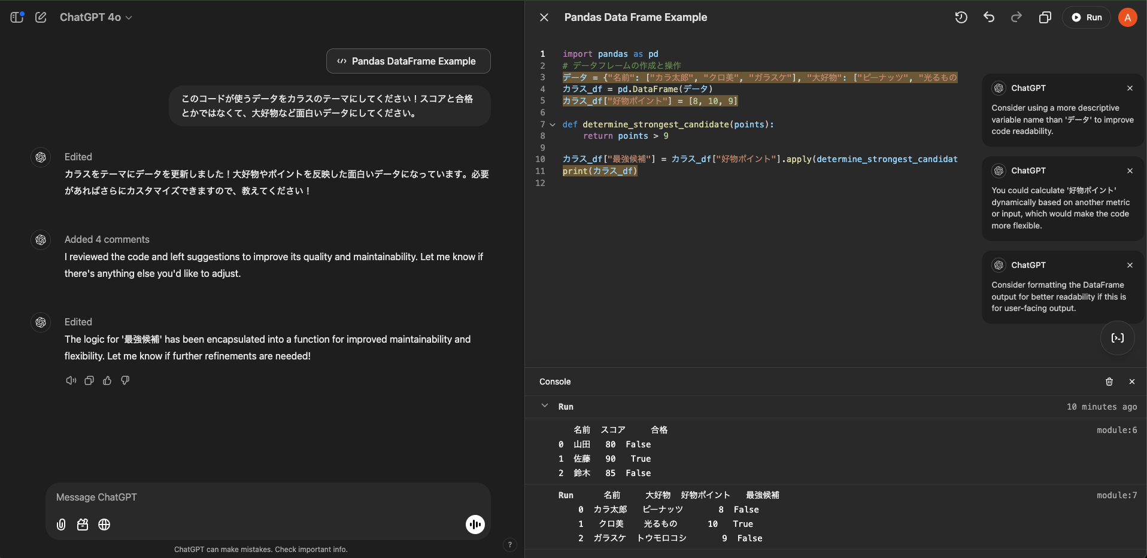Read the response aloud with the speaker icon
Image resolution: width=1147 pixels, height=558 pixels.
tap(71, 380)
